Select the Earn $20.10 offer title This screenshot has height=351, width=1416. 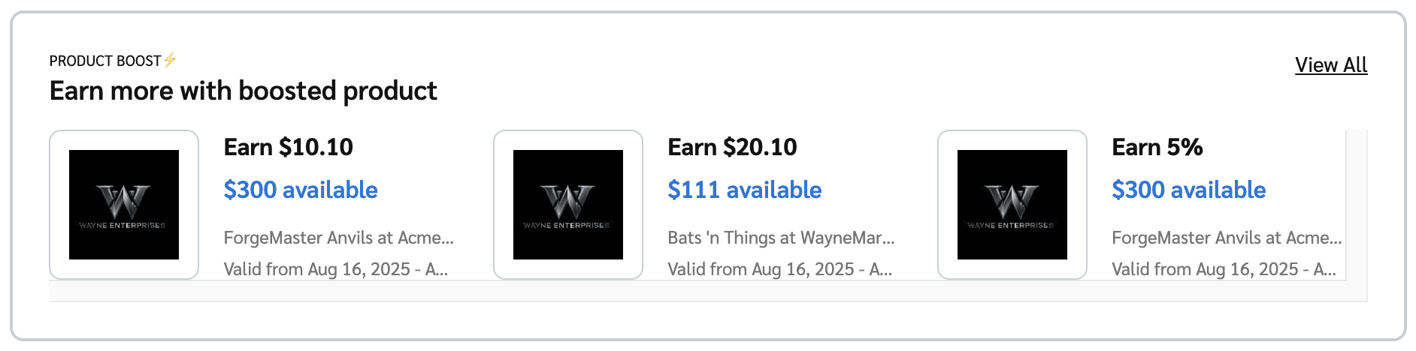tap(732, 147)
